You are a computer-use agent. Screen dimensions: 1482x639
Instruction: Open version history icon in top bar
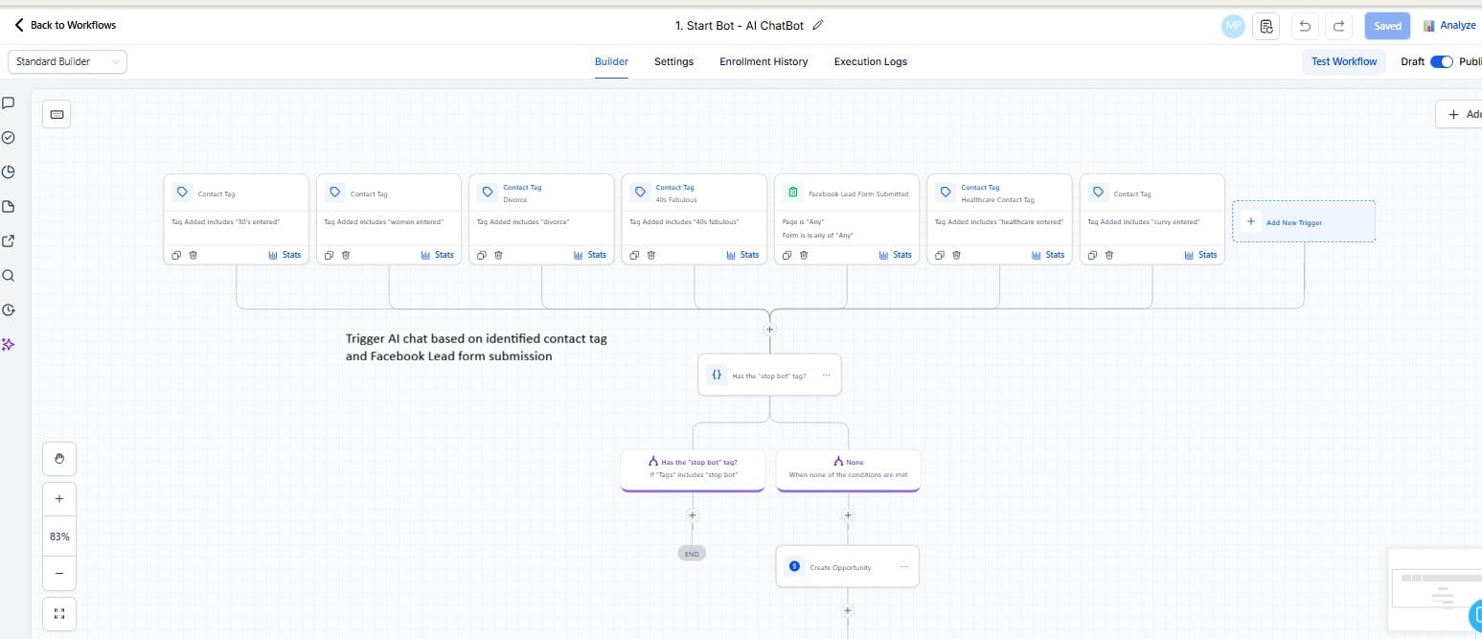[x=1266, y=26]
